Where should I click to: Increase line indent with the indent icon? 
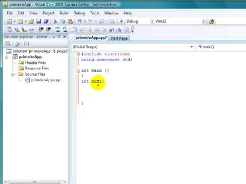49,30
